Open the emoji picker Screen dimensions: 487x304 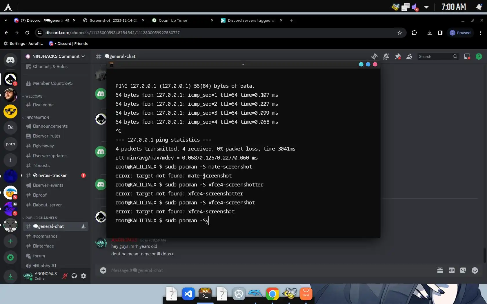475,270
